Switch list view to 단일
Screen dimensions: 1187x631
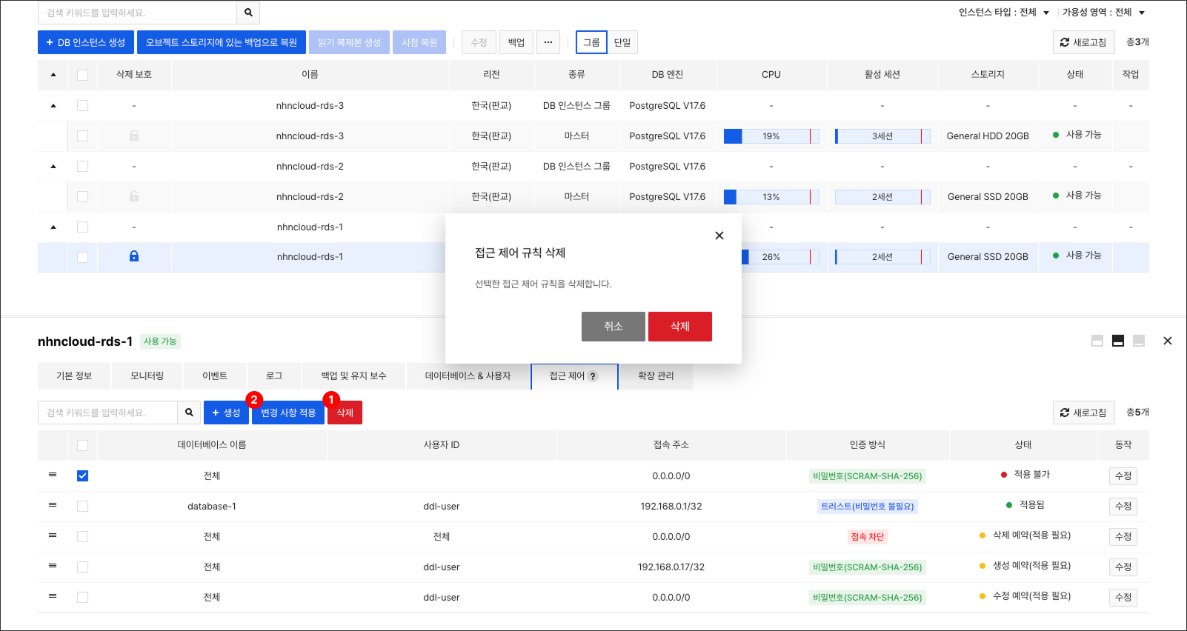[x=622, y=42]
